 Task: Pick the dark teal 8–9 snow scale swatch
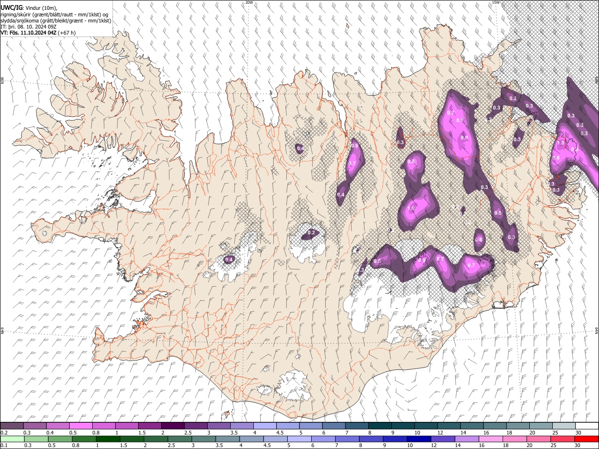(x=380, y=426)
